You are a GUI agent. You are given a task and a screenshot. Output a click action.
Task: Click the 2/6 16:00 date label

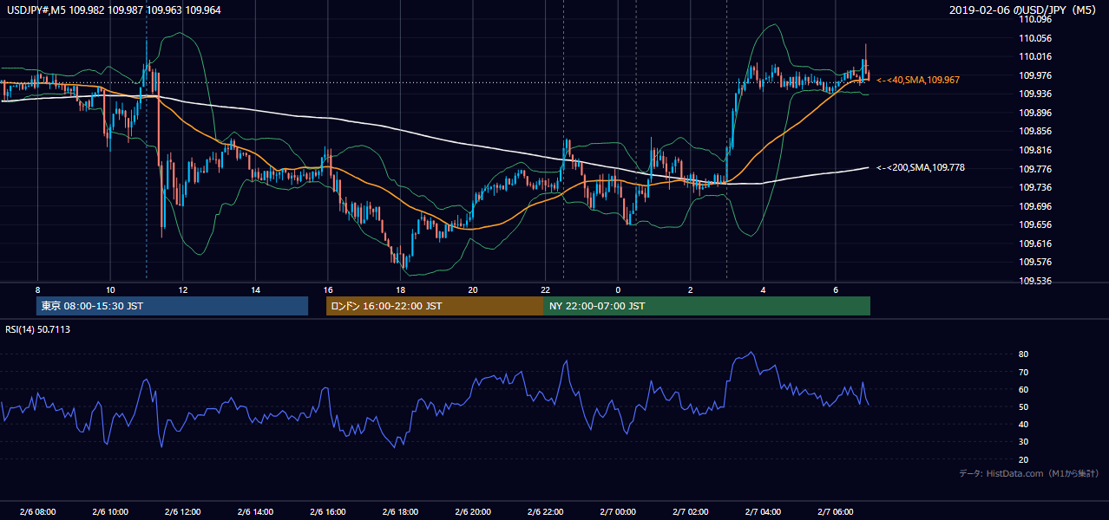click(328, 511)
